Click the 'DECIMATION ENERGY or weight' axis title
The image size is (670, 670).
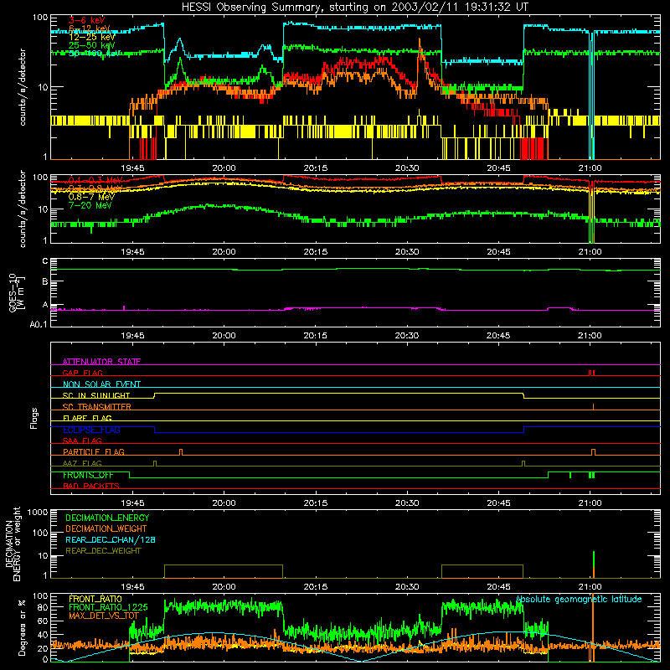tap(13, 544)
